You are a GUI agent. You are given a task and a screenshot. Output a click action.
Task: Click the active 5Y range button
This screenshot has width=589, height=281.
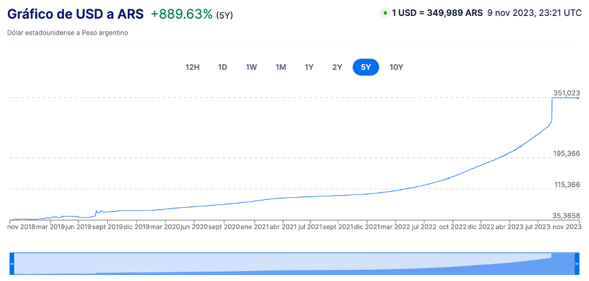pyautogui.click(x=366, y=67)
